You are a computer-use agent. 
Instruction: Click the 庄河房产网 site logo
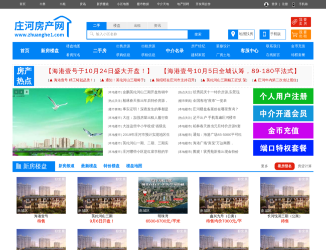[43, 27]
